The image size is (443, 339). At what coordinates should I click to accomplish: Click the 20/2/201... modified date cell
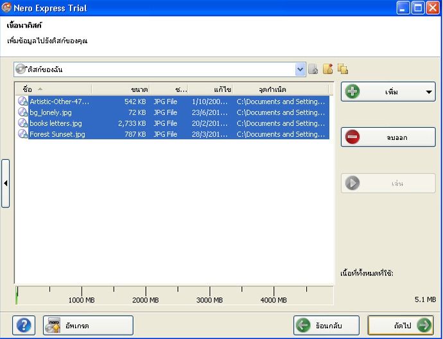210,123
